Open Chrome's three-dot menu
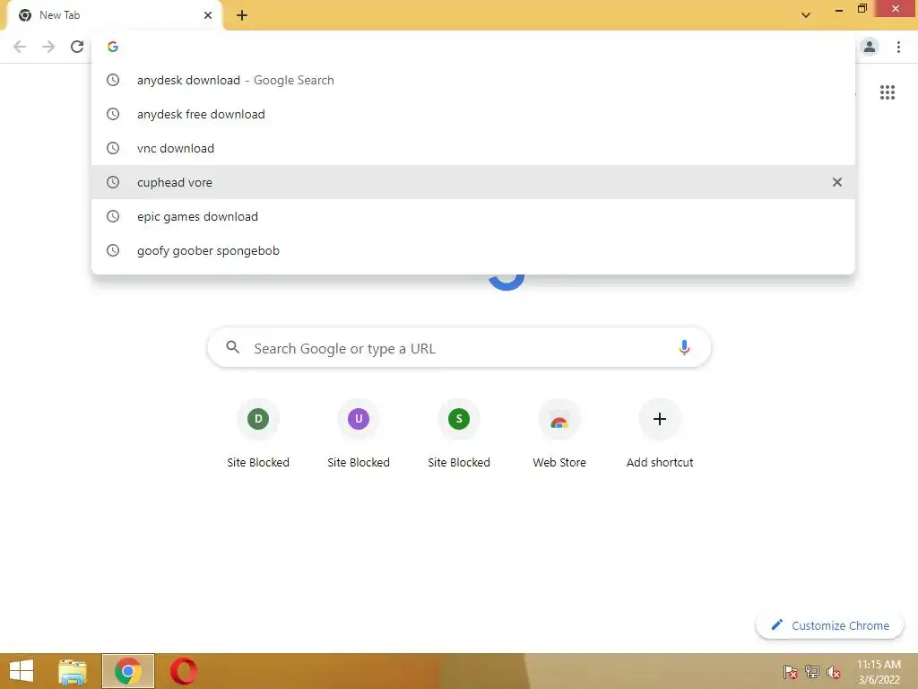 pyautogui.click(x=898, y=47)
